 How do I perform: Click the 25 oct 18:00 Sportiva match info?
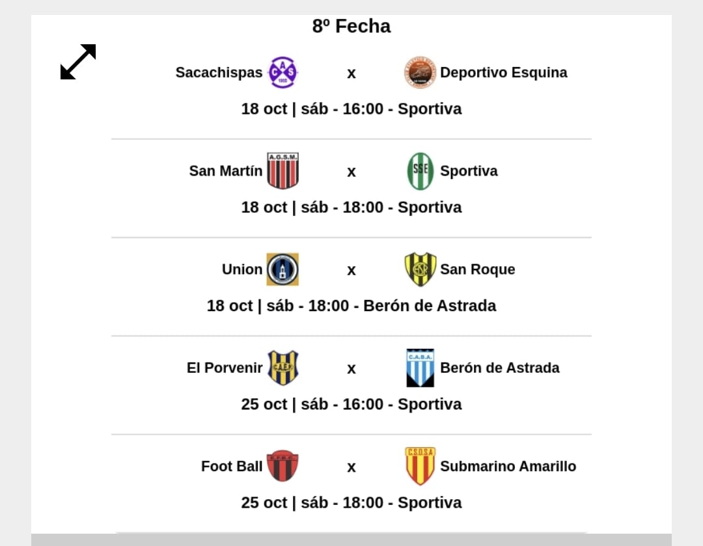[x=351, y=502]
